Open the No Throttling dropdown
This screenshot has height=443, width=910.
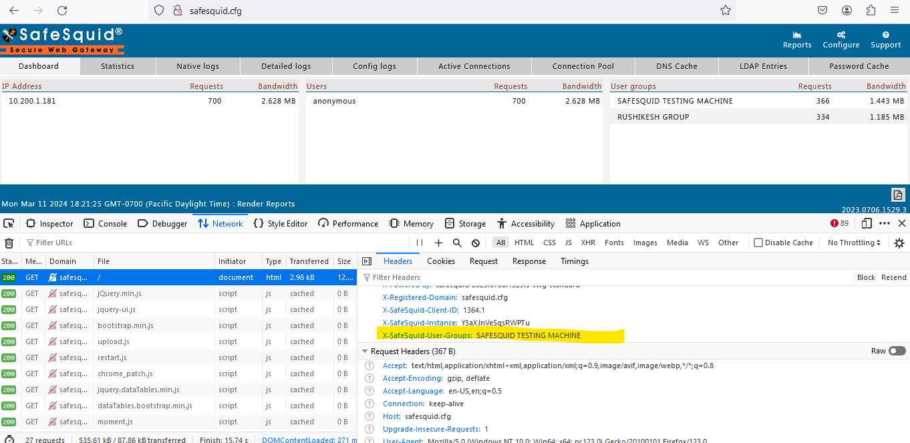tap(854, 243)
